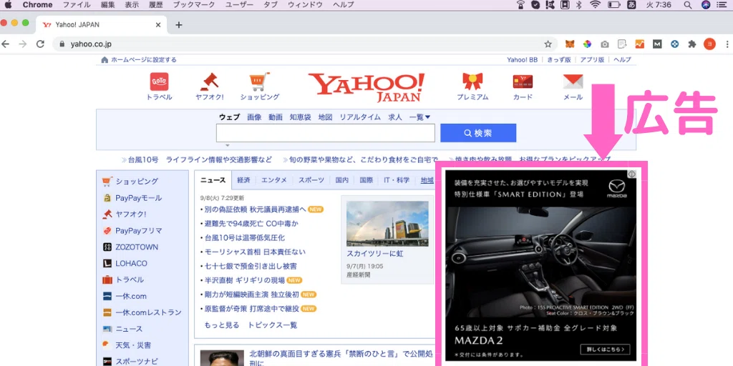This screenshot has width=733, height=366.
Task: Click the Yahoo! JAPAN logo
Action: point(366,88)
